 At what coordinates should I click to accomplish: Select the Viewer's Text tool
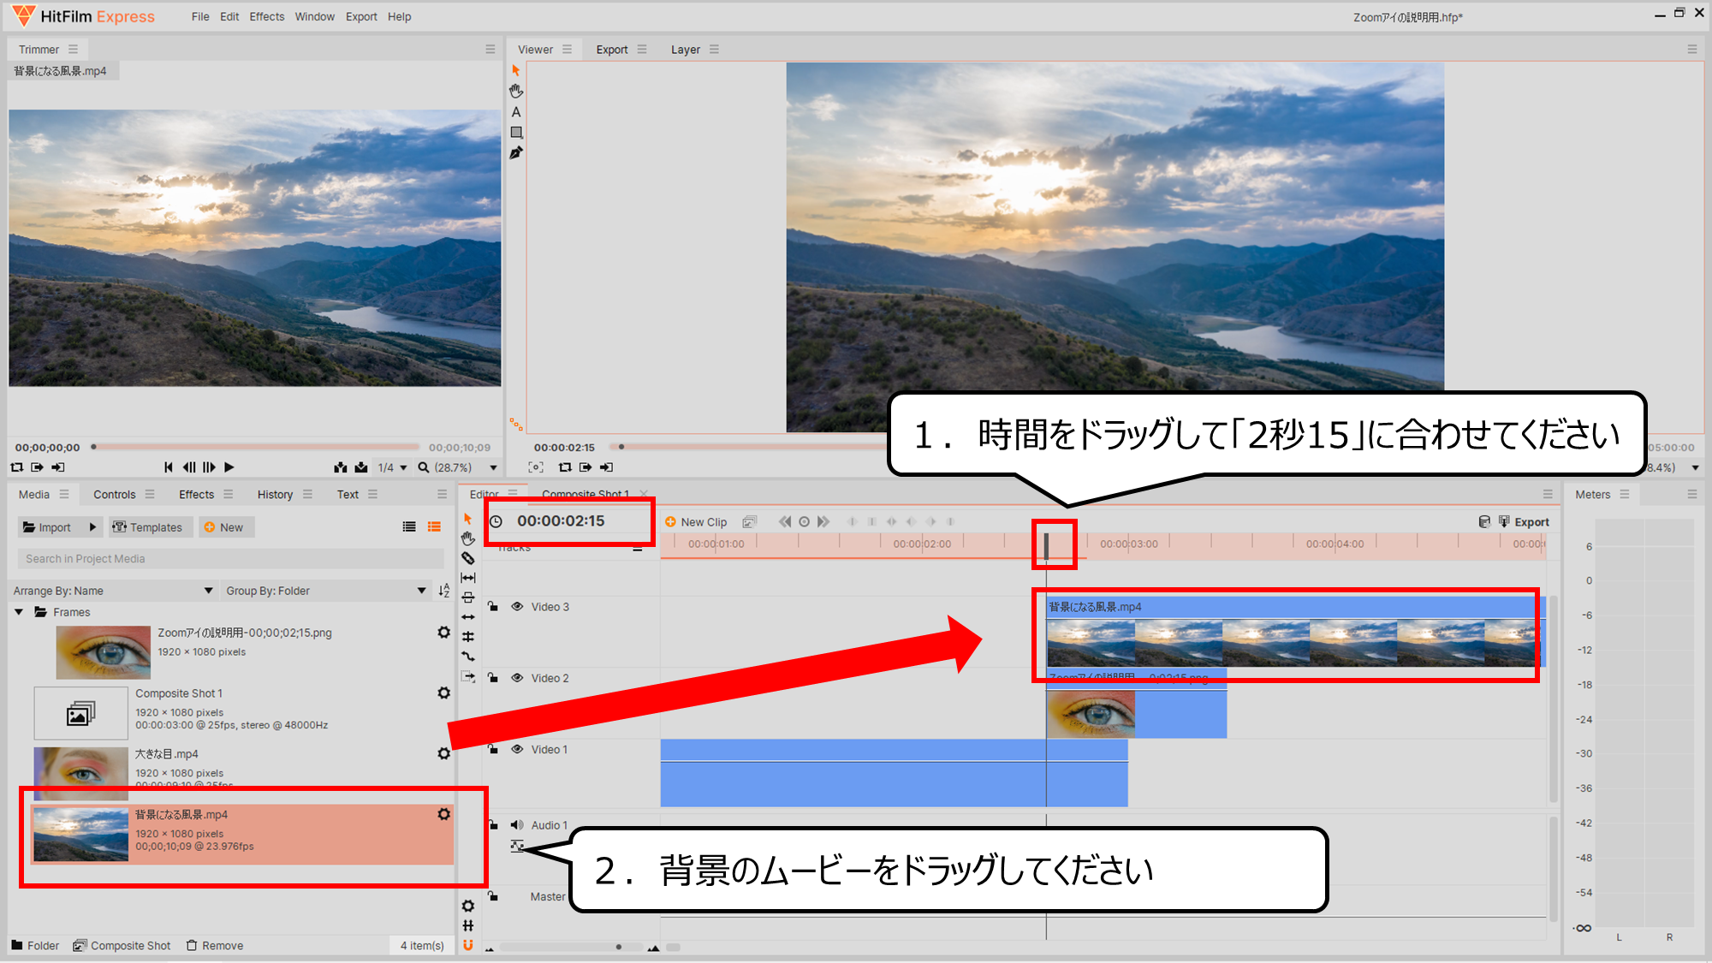click(x=516, y=111)
